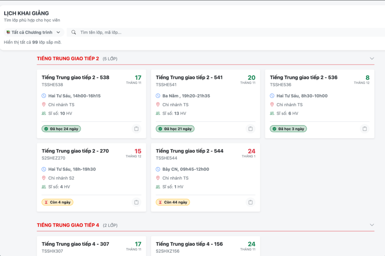Click the Còn 4 ngày badge
The width and height of the screenshot is (385, 256).
coord(58,202)
